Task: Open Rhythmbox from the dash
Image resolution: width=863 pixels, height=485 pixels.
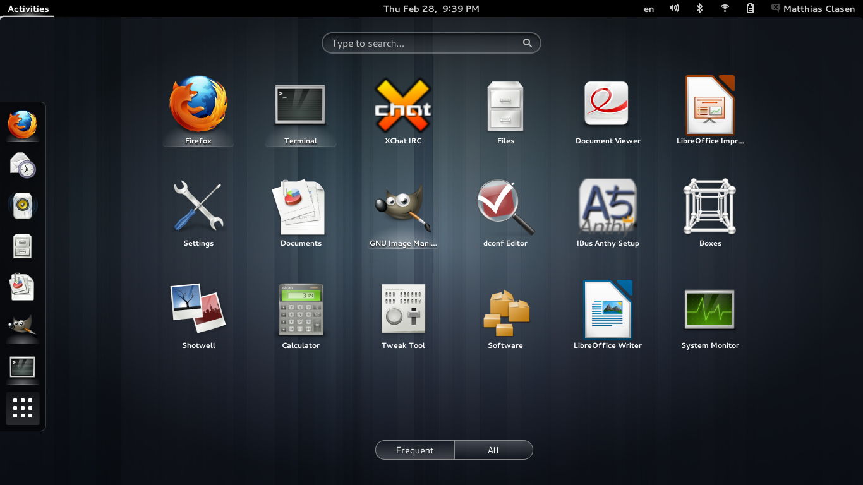Action: click(23, 205)
